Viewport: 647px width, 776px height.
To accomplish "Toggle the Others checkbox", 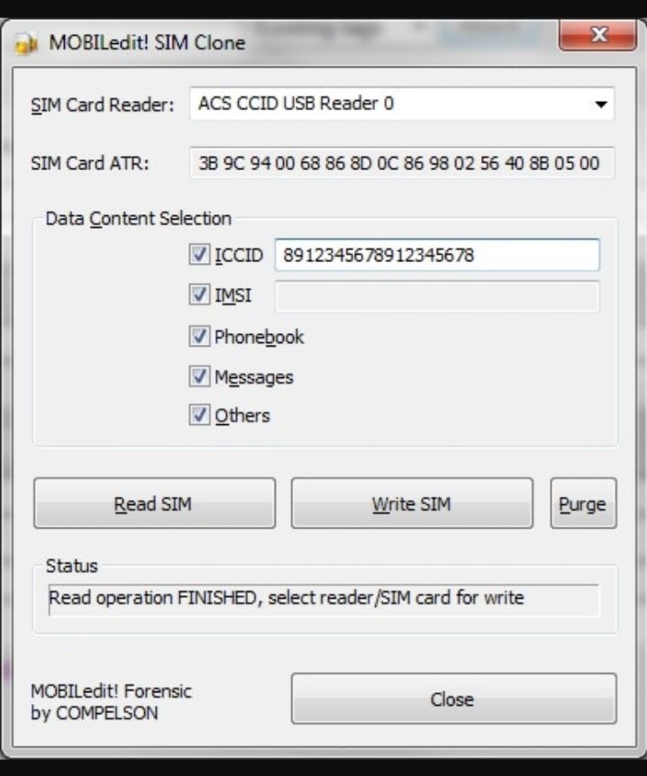I will 199,415.
